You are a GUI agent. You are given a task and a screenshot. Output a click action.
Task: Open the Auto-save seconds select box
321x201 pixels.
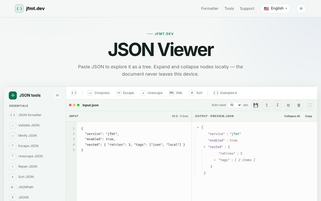click(234, 105)
